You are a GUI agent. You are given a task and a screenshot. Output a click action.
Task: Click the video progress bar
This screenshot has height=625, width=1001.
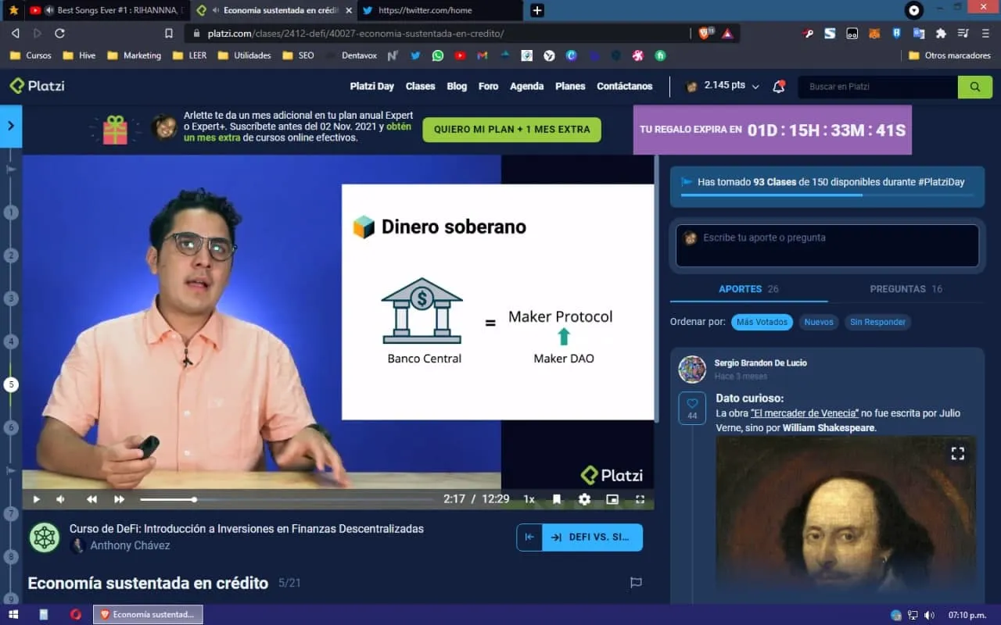pos(286,499)
